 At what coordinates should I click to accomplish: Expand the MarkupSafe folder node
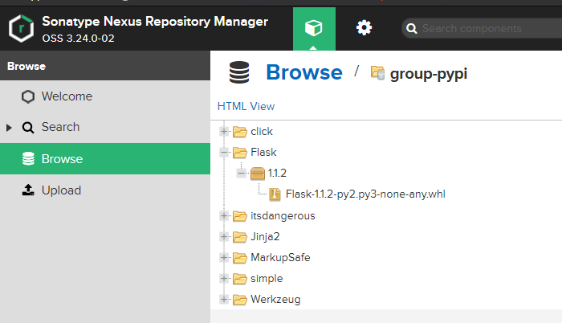pos(224,257)
